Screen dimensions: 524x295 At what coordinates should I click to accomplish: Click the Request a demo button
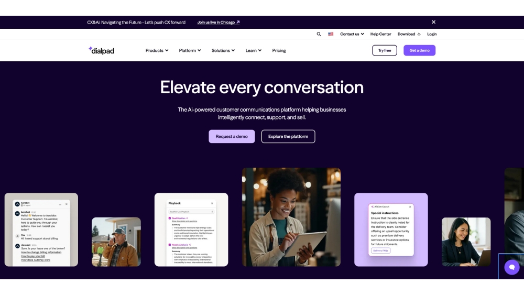232,136
